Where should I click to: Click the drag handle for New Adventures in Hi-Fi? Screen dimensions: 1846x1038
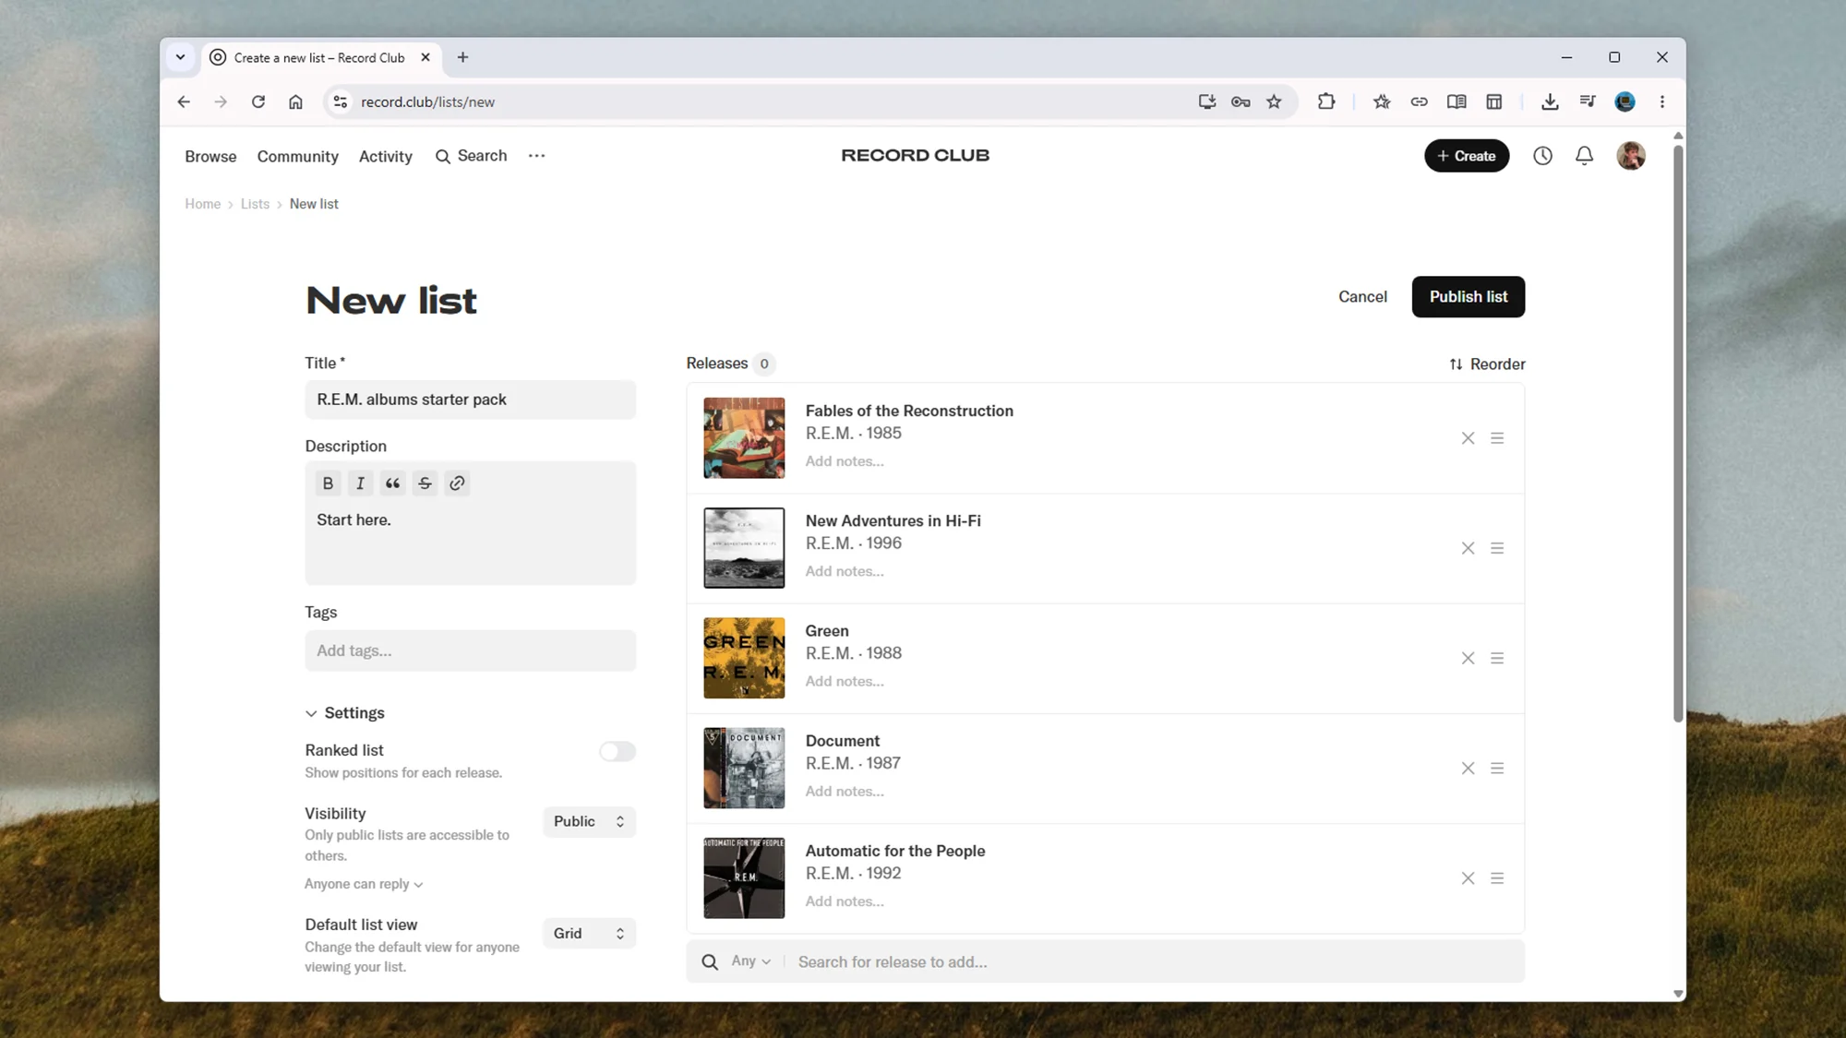pos(1497,548)
